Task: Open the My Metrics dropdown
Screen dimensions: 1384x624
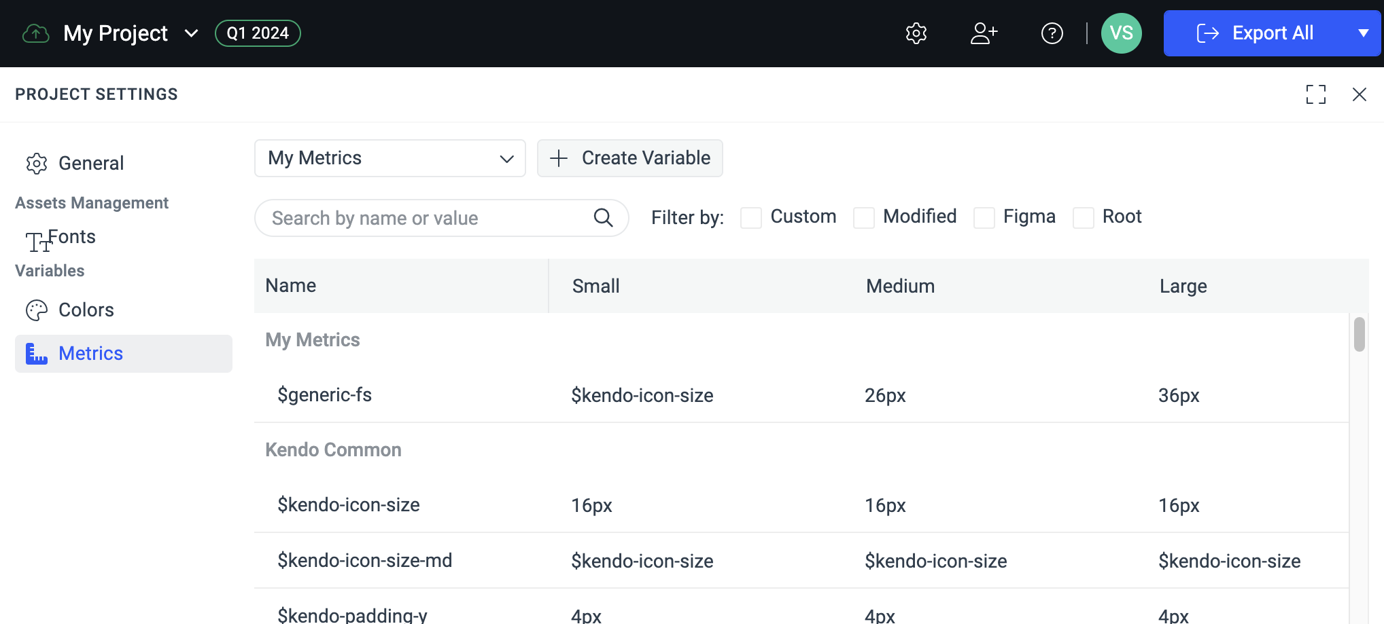Action: coord(390,158)
